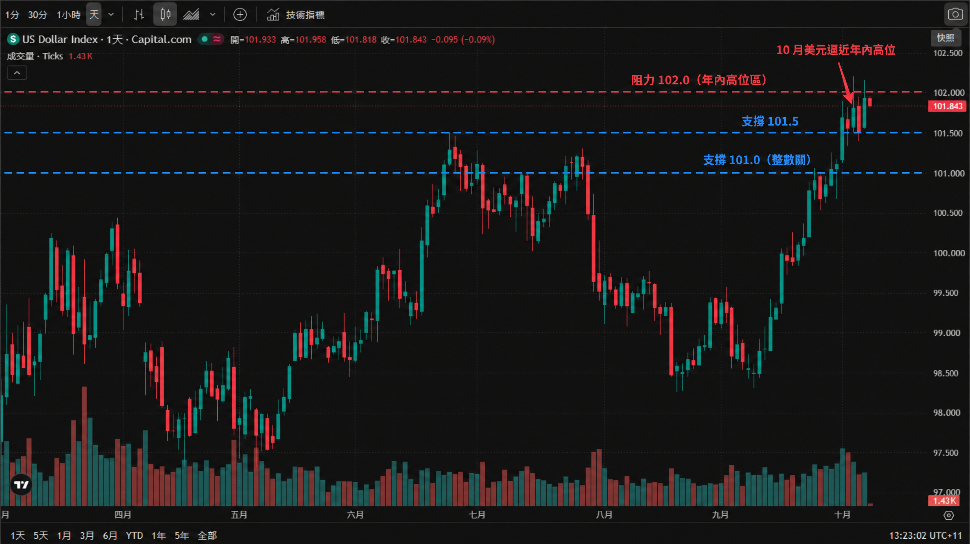Set range to 5天
The width and height of the screenshot is (970, 544).
41,535
